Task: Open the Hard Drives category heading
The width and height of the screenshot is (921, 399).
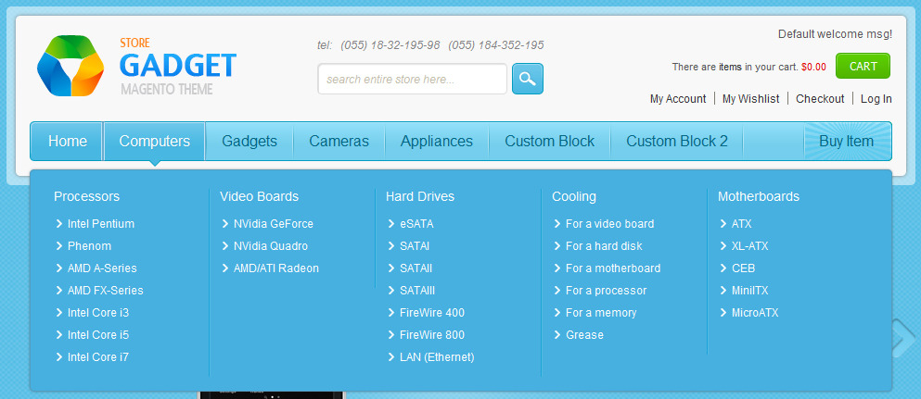Action: click(x=420, y=196)
